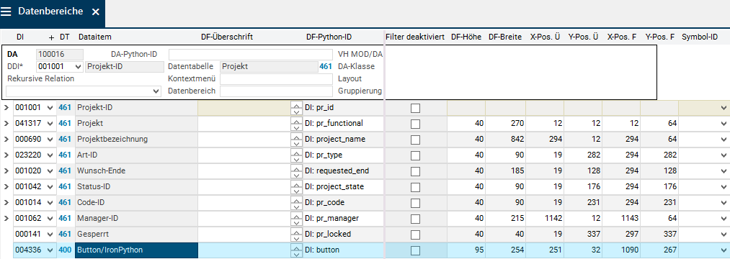
Task: Open the hamburger menu beside Datenbereiche
Action: [x=6, y=12]
